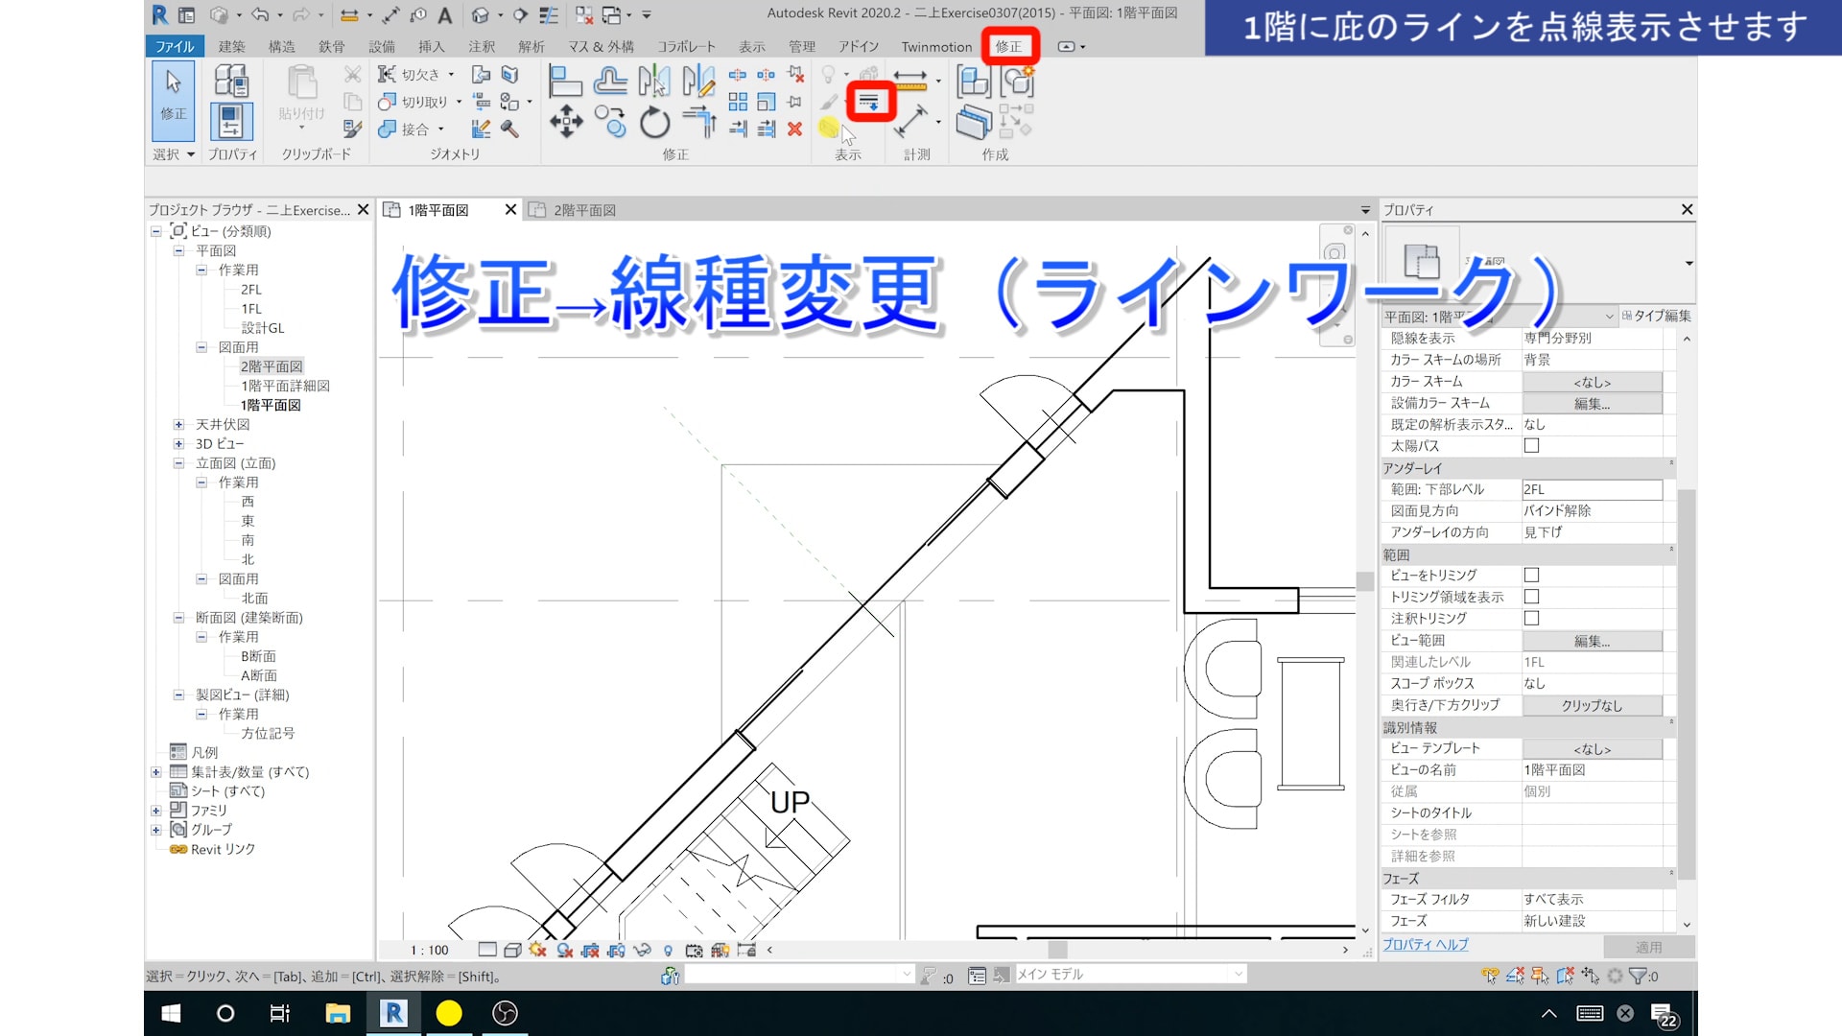
Task: Switch to the 2階平面図 view tab
Action: (x=583, y=210)
